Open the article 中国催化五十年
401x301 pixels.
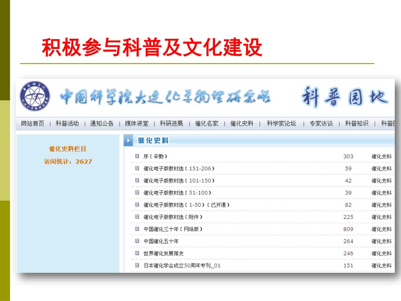coord(161,241)
